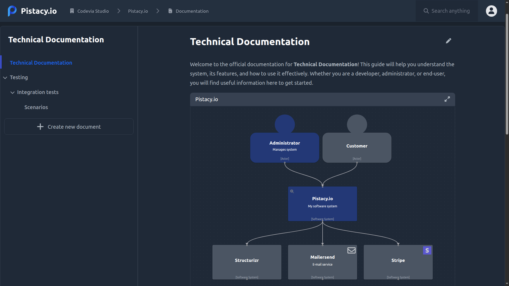Click the page vertical scrollbar
The height and width of the screenshot is (286, 509).
tap(507, 74)
